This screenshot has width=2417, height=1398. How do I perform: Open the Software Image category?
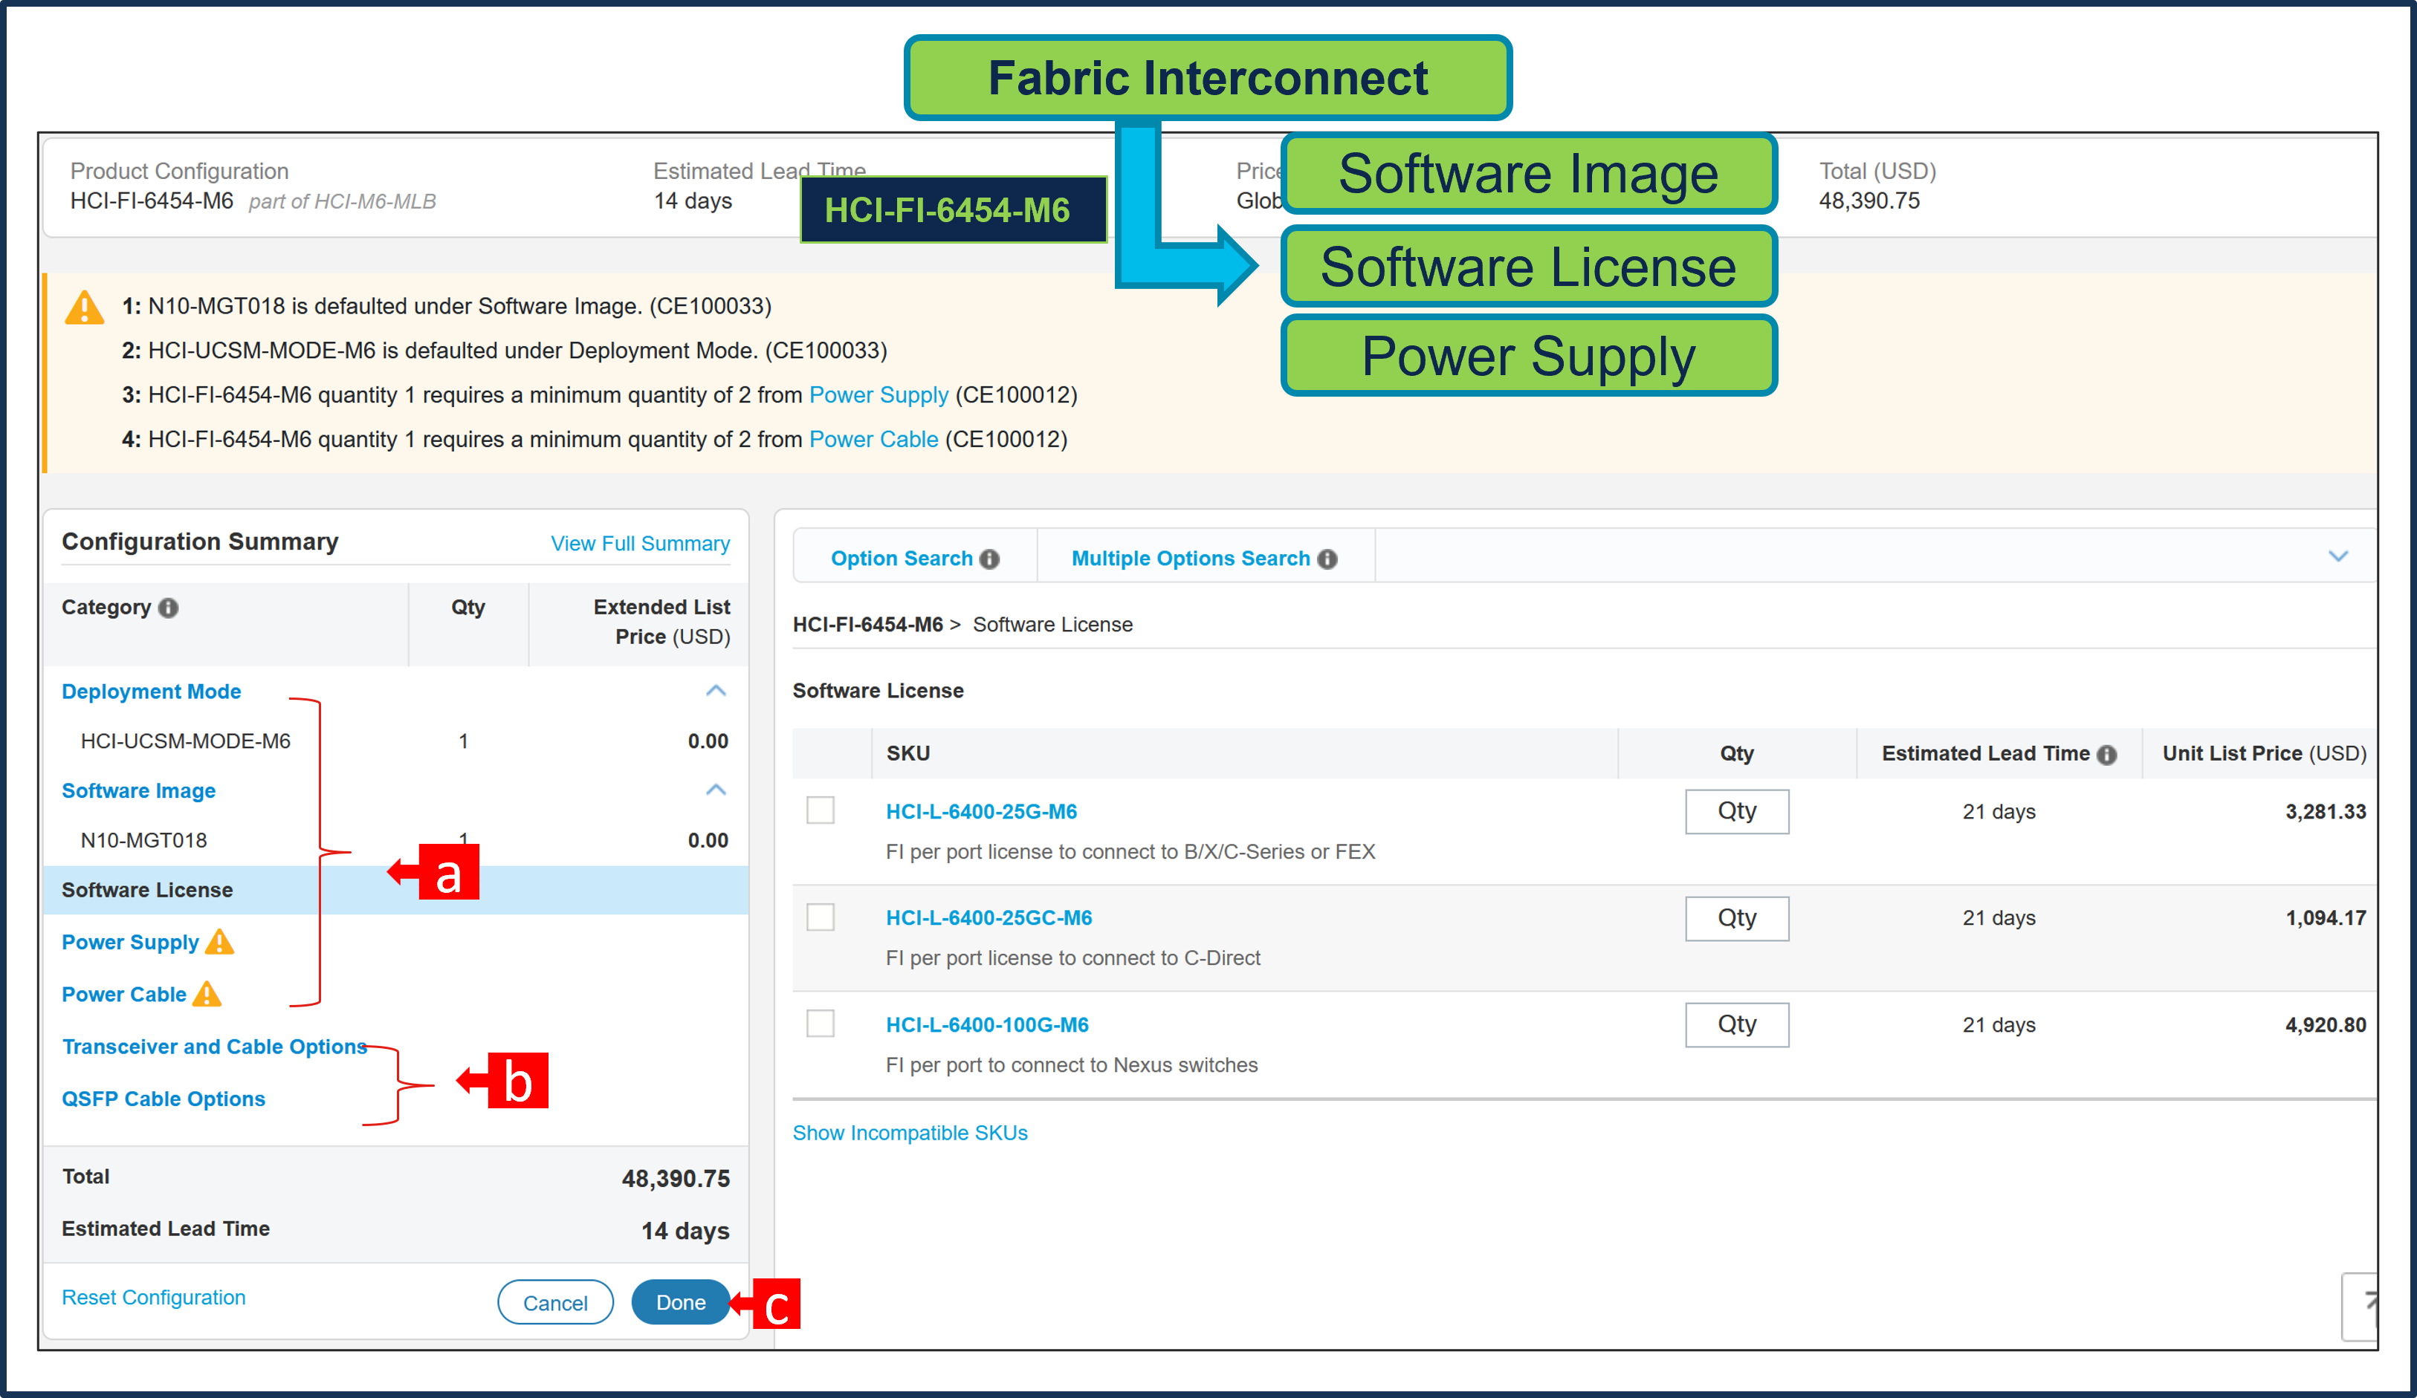click(139, 791)
